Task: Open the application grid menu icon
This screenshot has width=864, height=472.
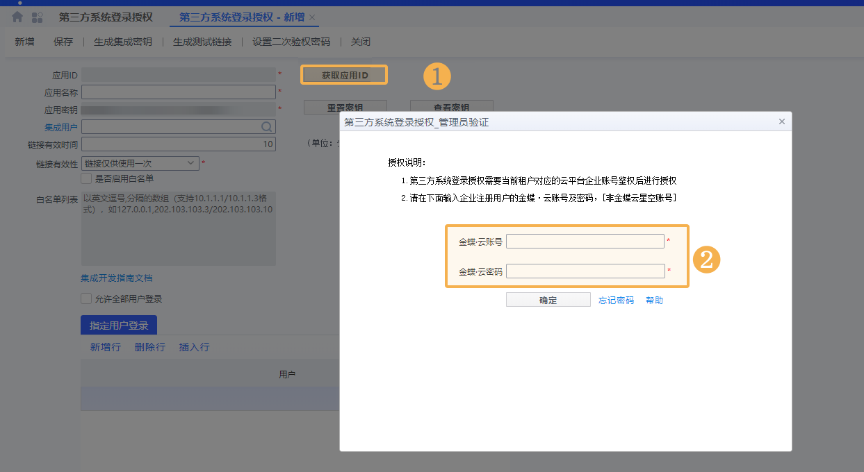Action: tap(38, 17)
